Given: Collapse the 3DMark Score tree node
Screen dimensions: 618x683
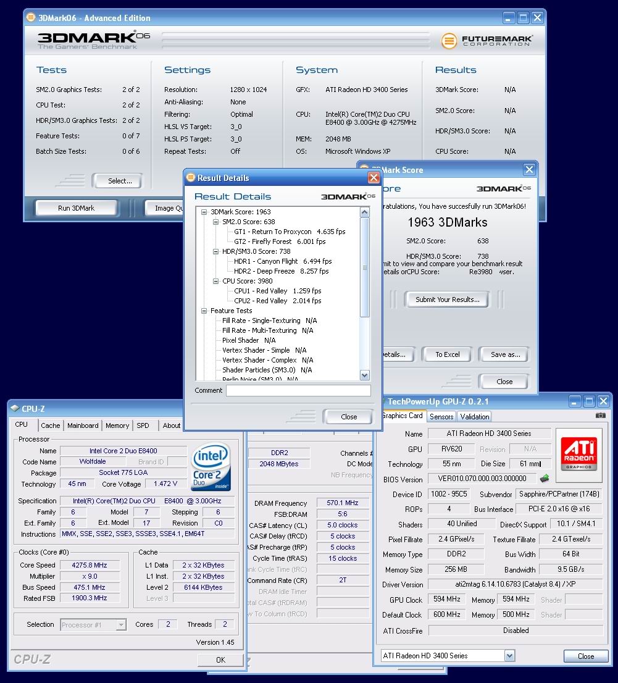Looking at the screenshot, I should 204,212.
